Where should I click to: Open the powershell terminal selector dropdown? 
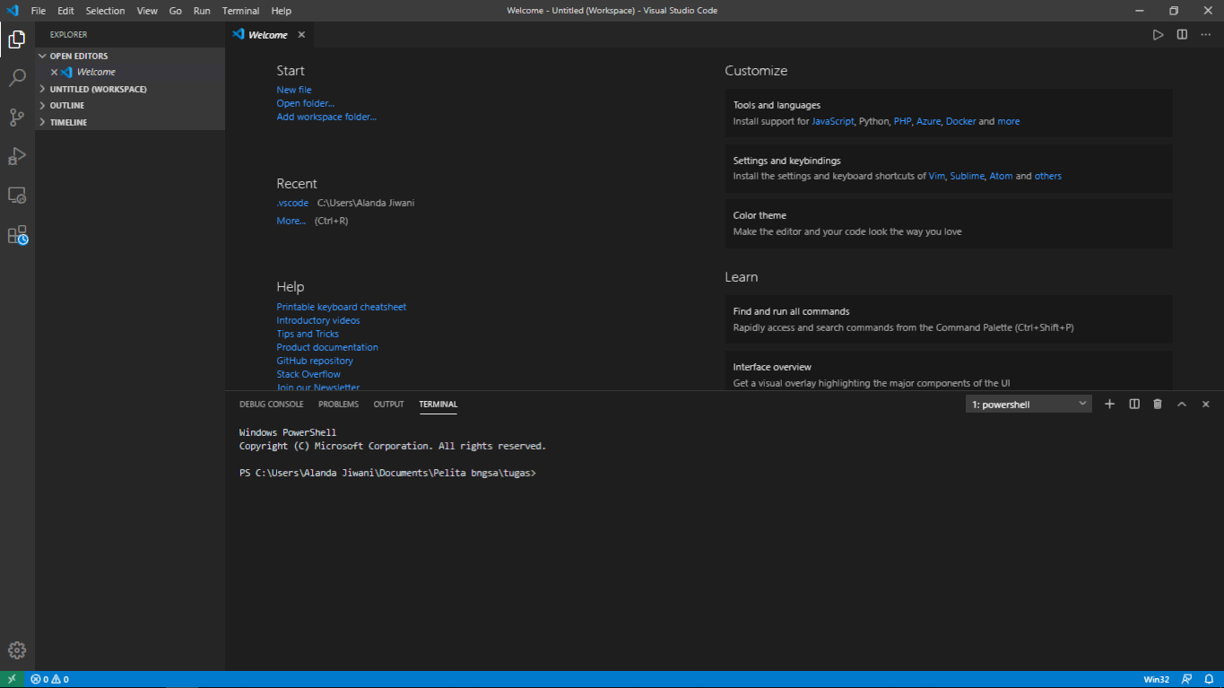click(1029, 405)
